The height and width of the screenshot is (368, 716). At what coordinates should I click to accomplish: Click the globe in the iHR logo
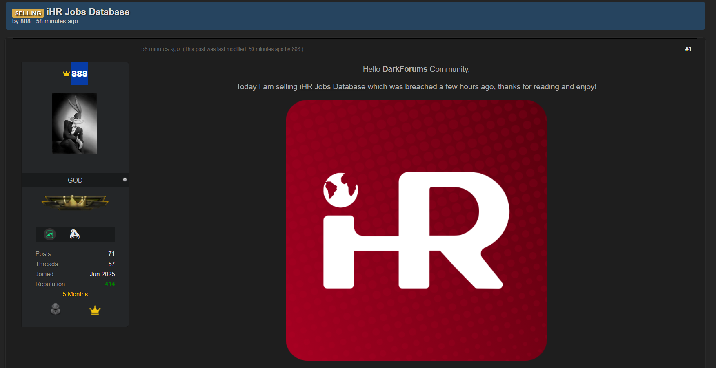coord(340,190)
